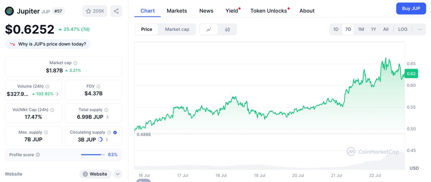Click the Volume (24h) info icon
The width and height of the screenshot is (431, 182).
[x=47, y=87]
